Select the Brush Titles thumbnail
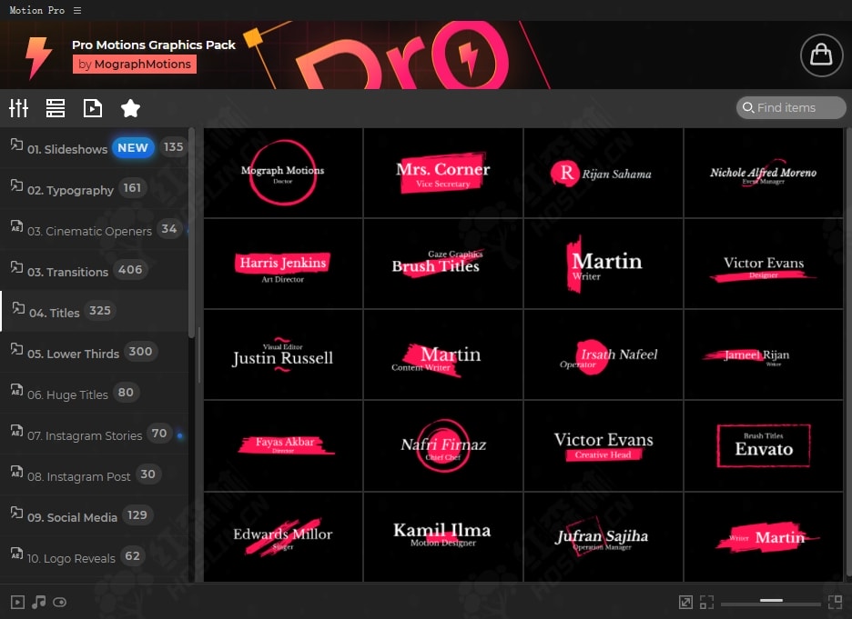852x619 pixels. [443, 264]
